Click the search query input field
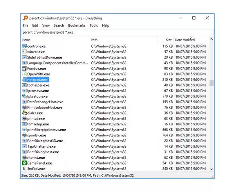The width and height of the screenshot is (235, 193). pyautogui.click(x=117, y=32)
